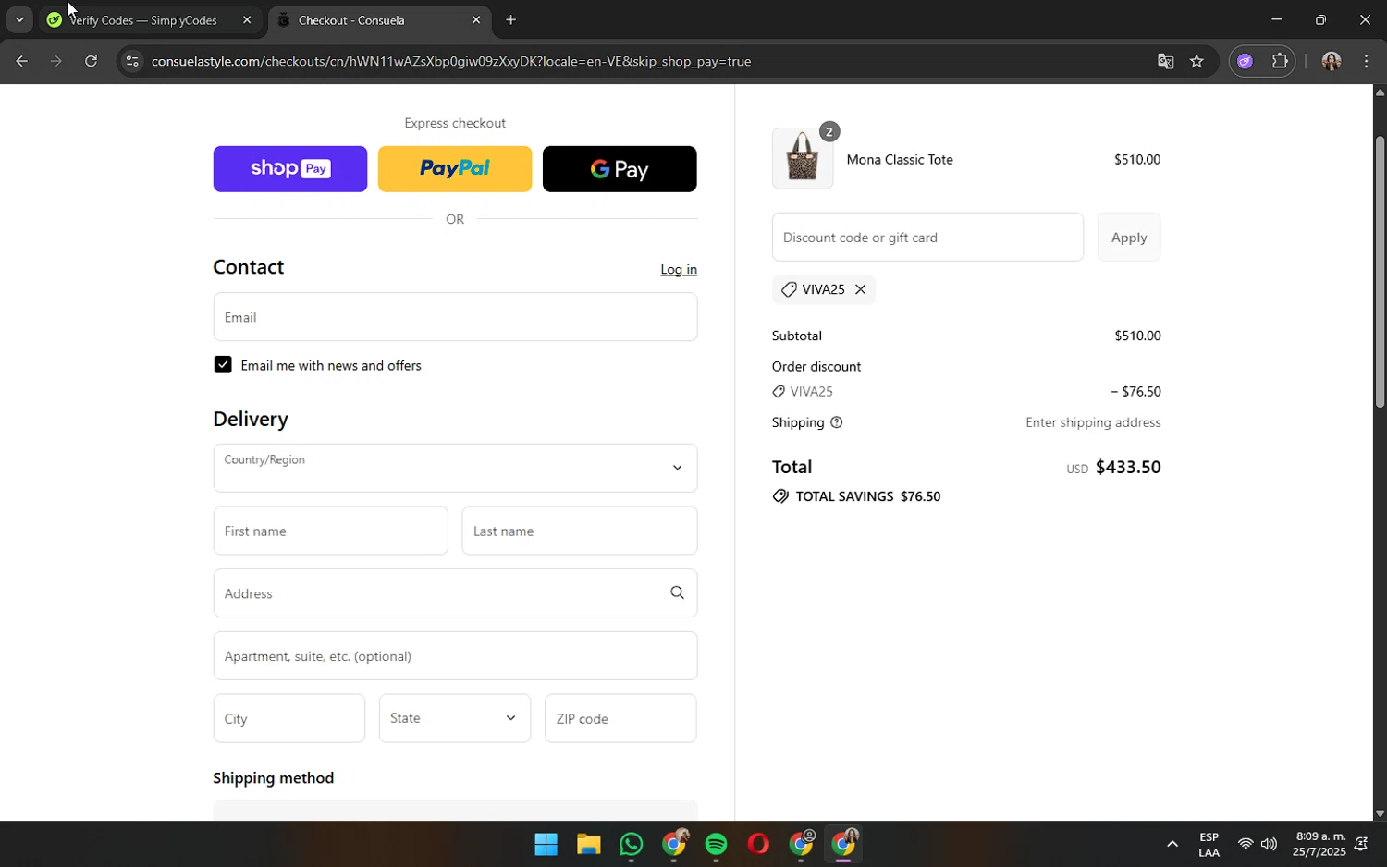Click the browser forward arrow
1387x867 pixels.
(x=56, y=61)
